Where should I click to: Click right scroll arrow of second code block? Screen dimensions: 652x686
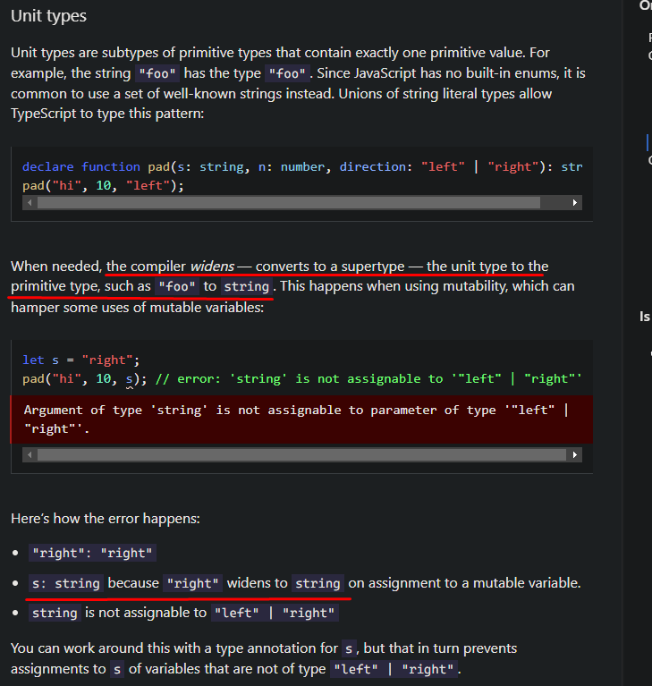pyautogui.click(x=575, y=455)
